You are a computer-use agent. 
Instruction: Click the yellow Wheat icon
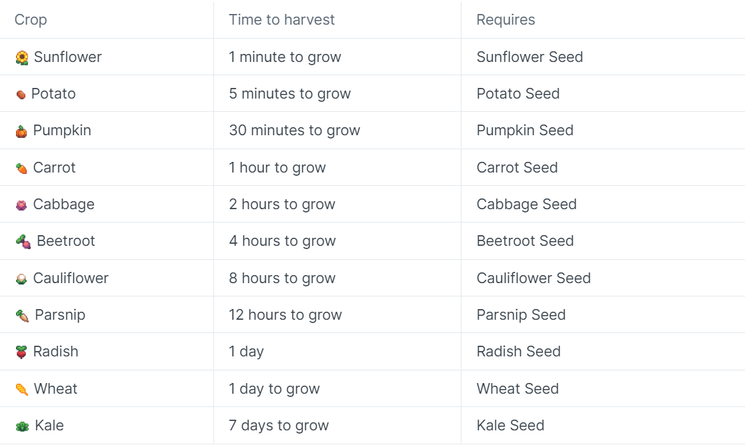click(22, 390)
